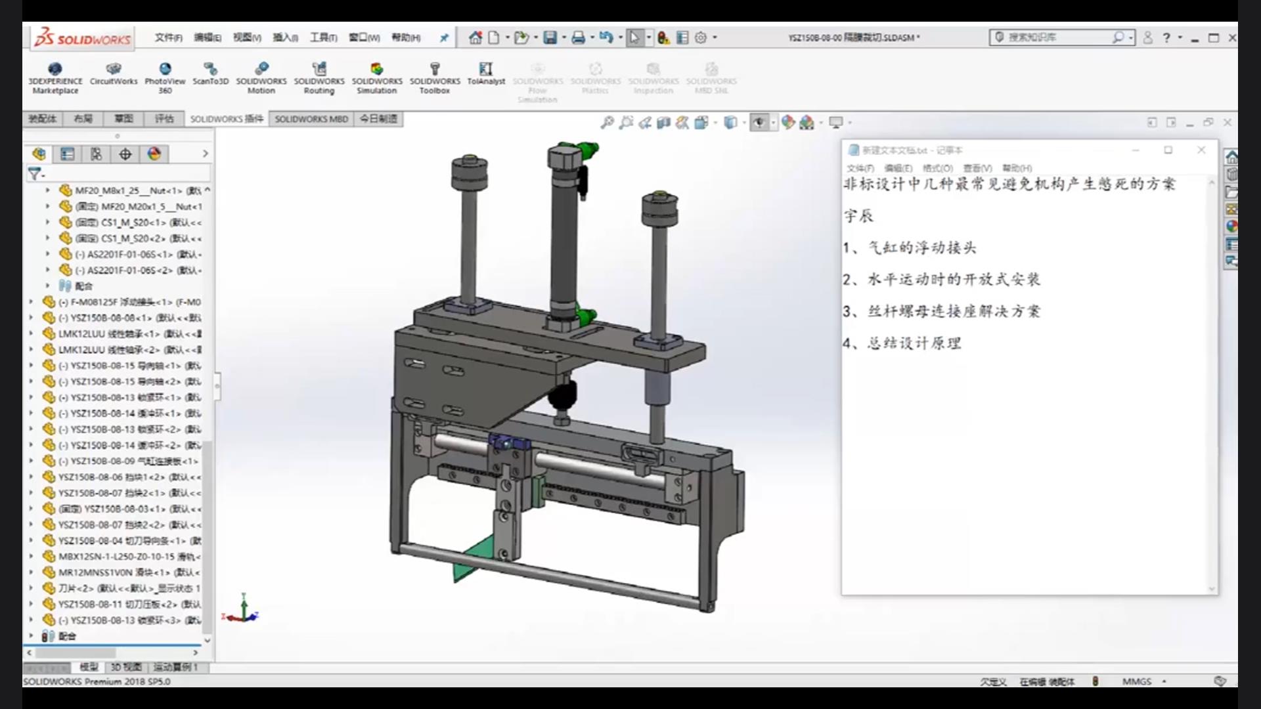Expand LMK12LUU 线性轴承<1> node
The width and height of the screenshot is (1261, 709).
[x=31, y=333]
